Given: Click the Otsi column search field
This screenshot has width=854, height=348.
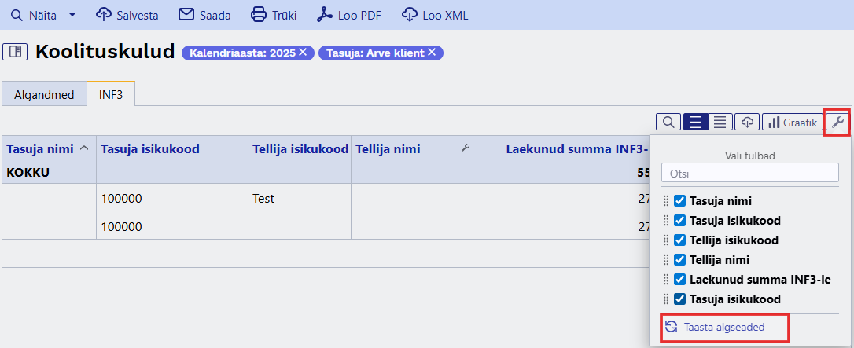Looking at the screenshot, I should [750, 174].
